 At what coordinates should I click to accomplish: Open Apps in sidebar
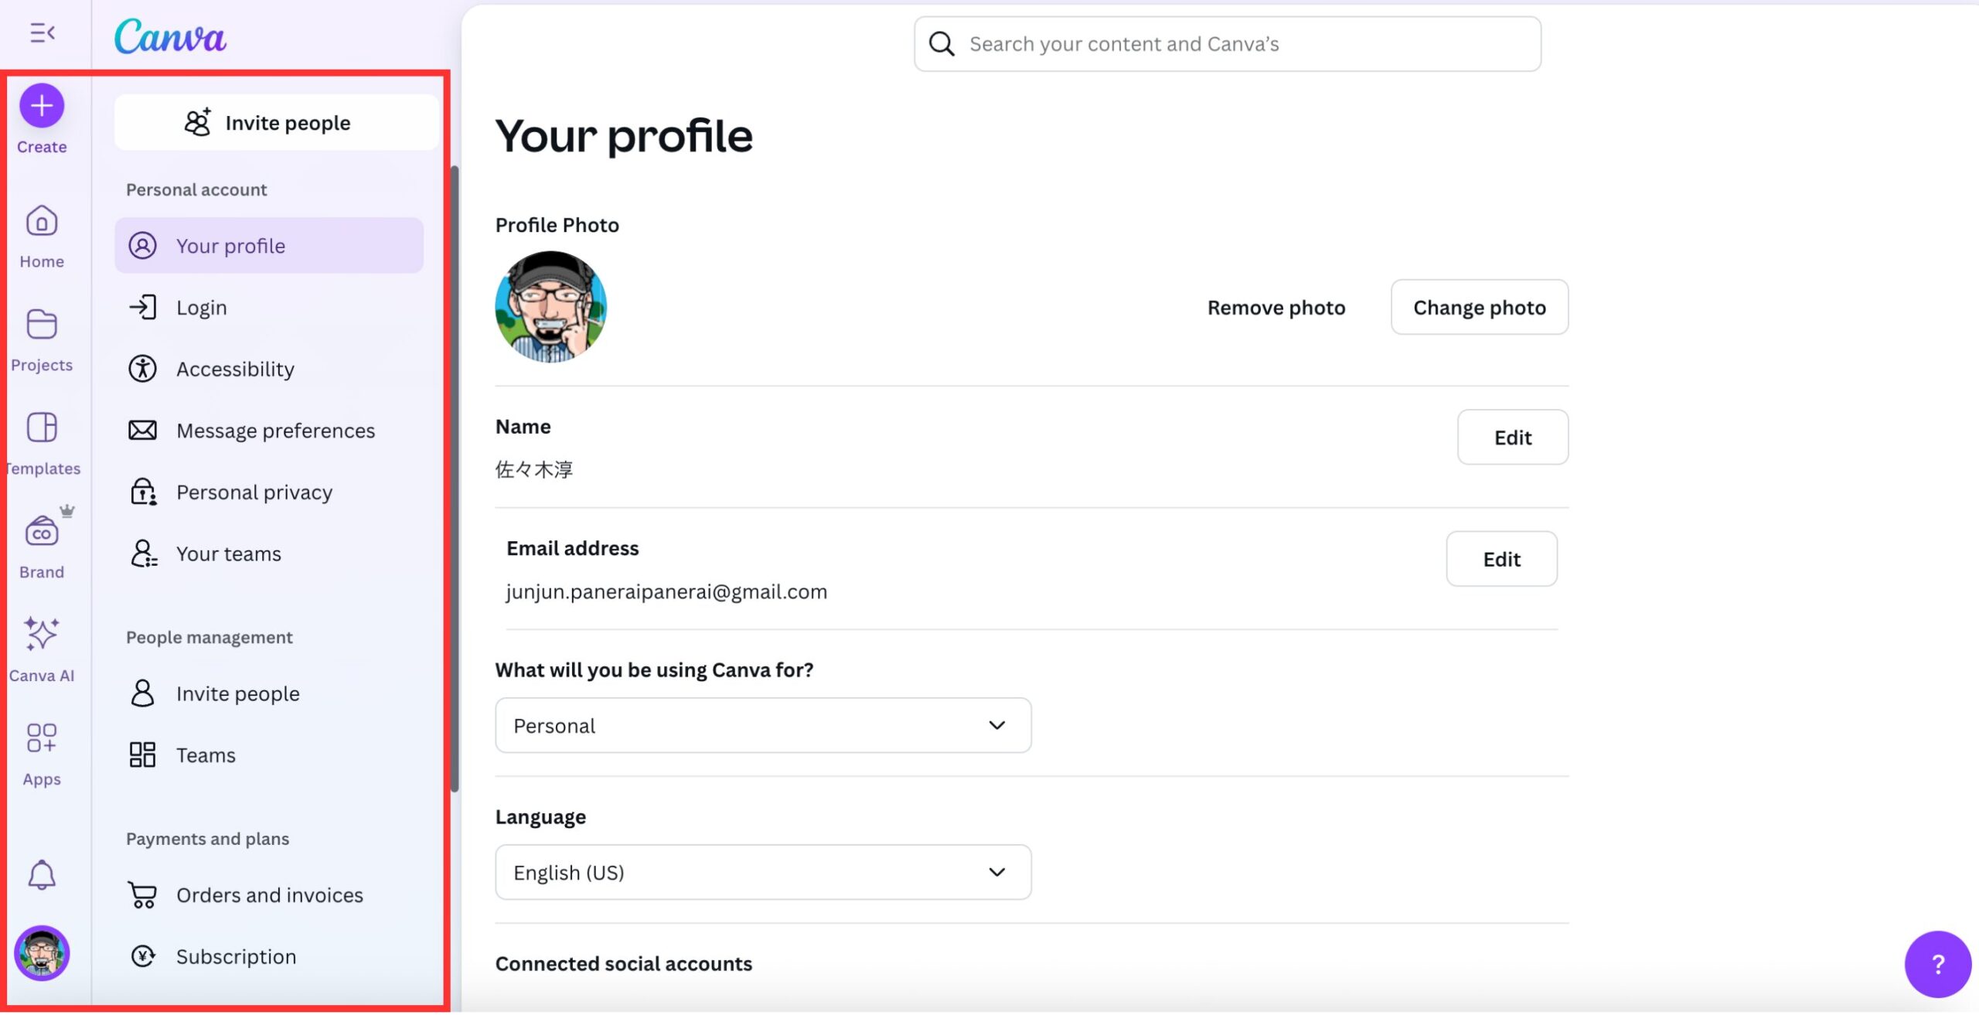point(42,754)
